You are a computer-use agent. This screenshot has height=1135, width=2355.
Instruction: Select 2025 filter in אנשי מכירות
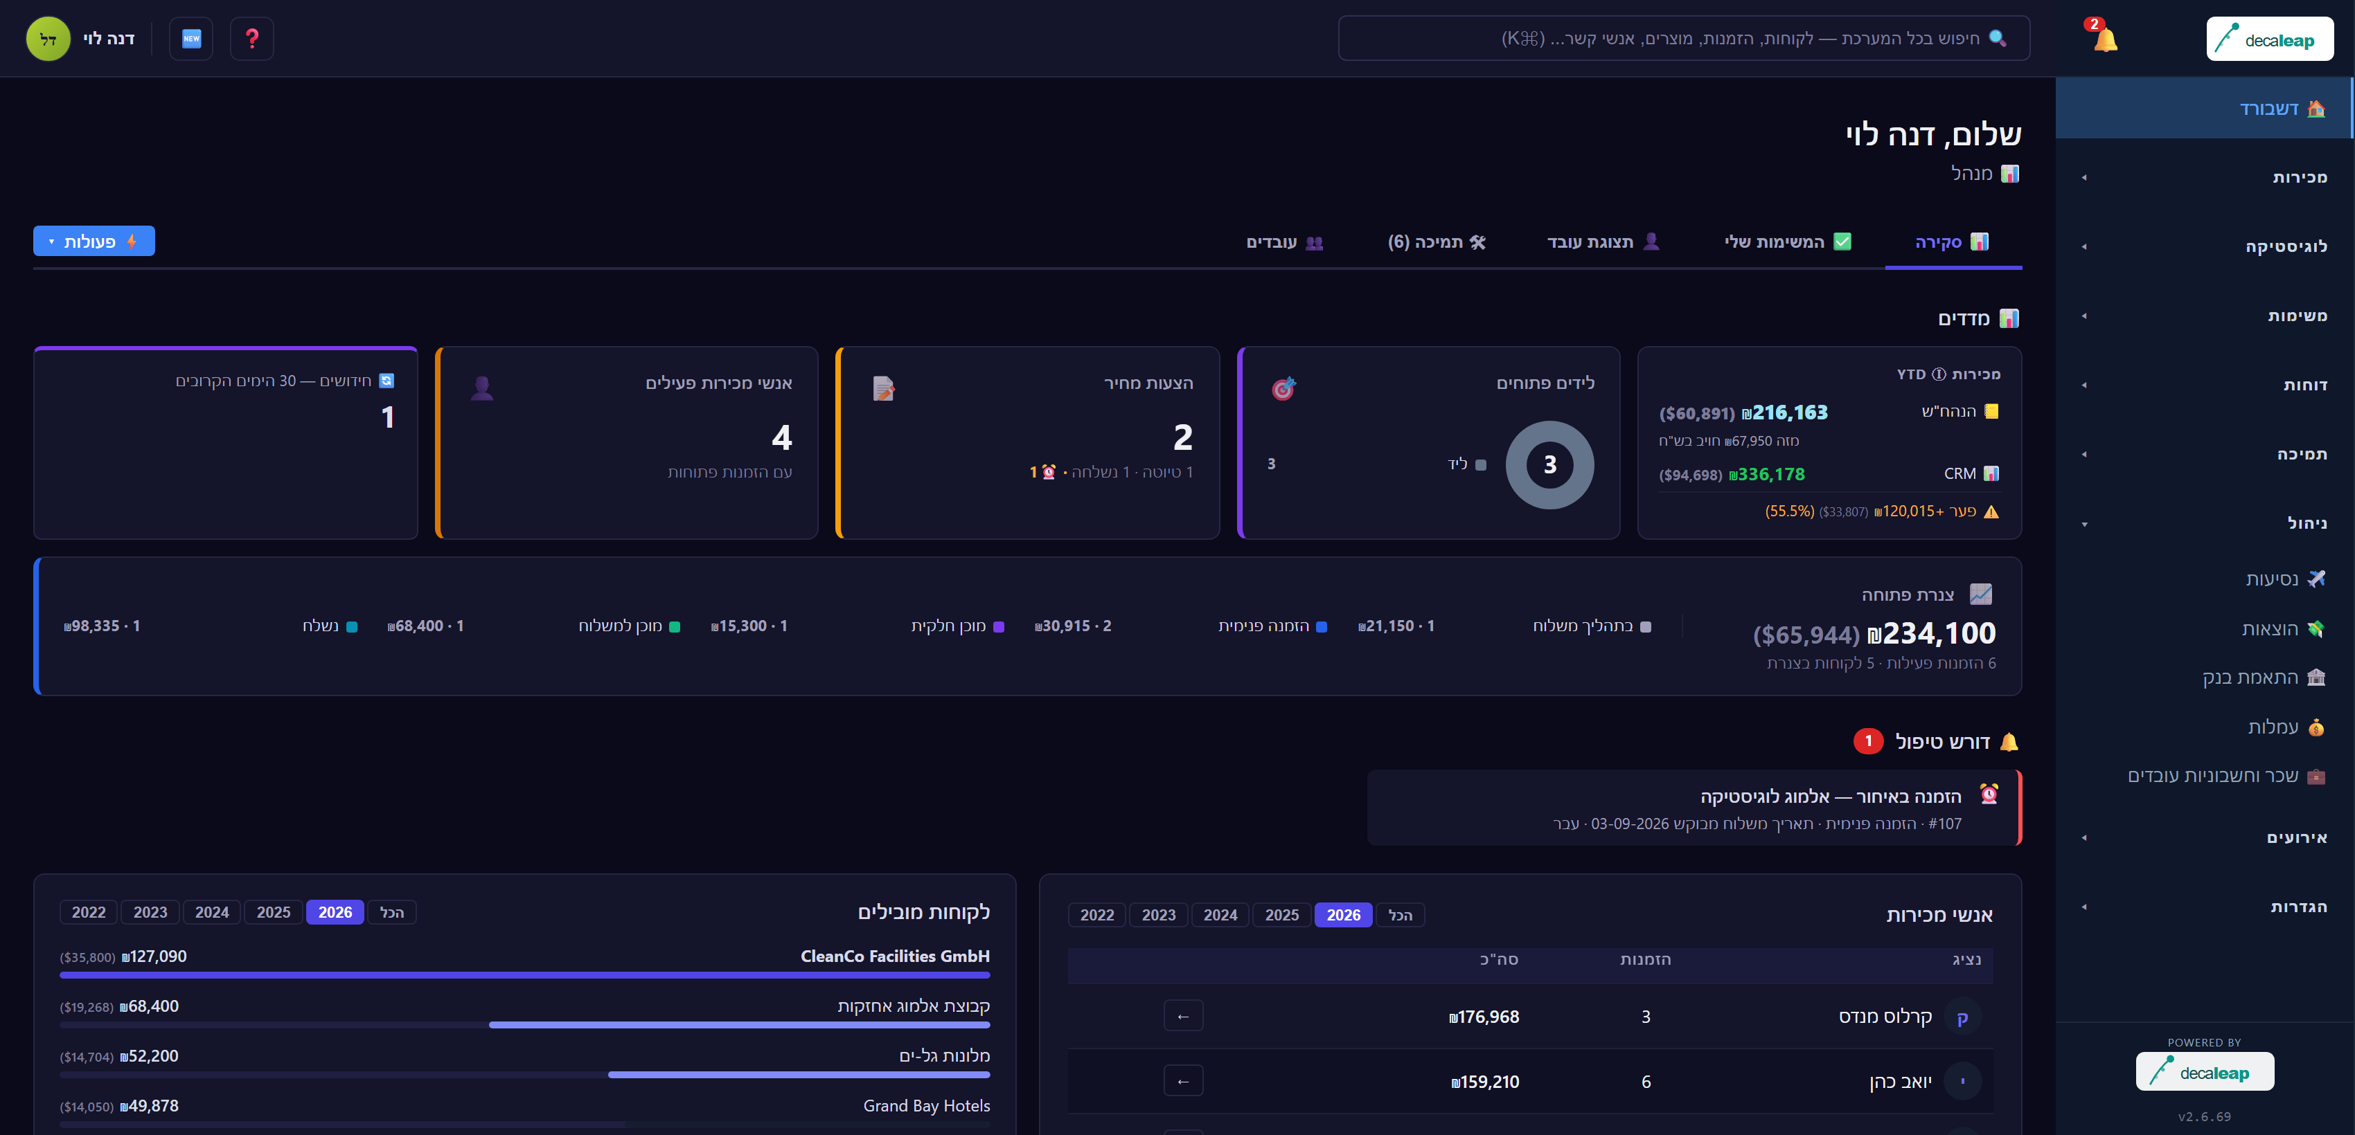pos(1281,915)
